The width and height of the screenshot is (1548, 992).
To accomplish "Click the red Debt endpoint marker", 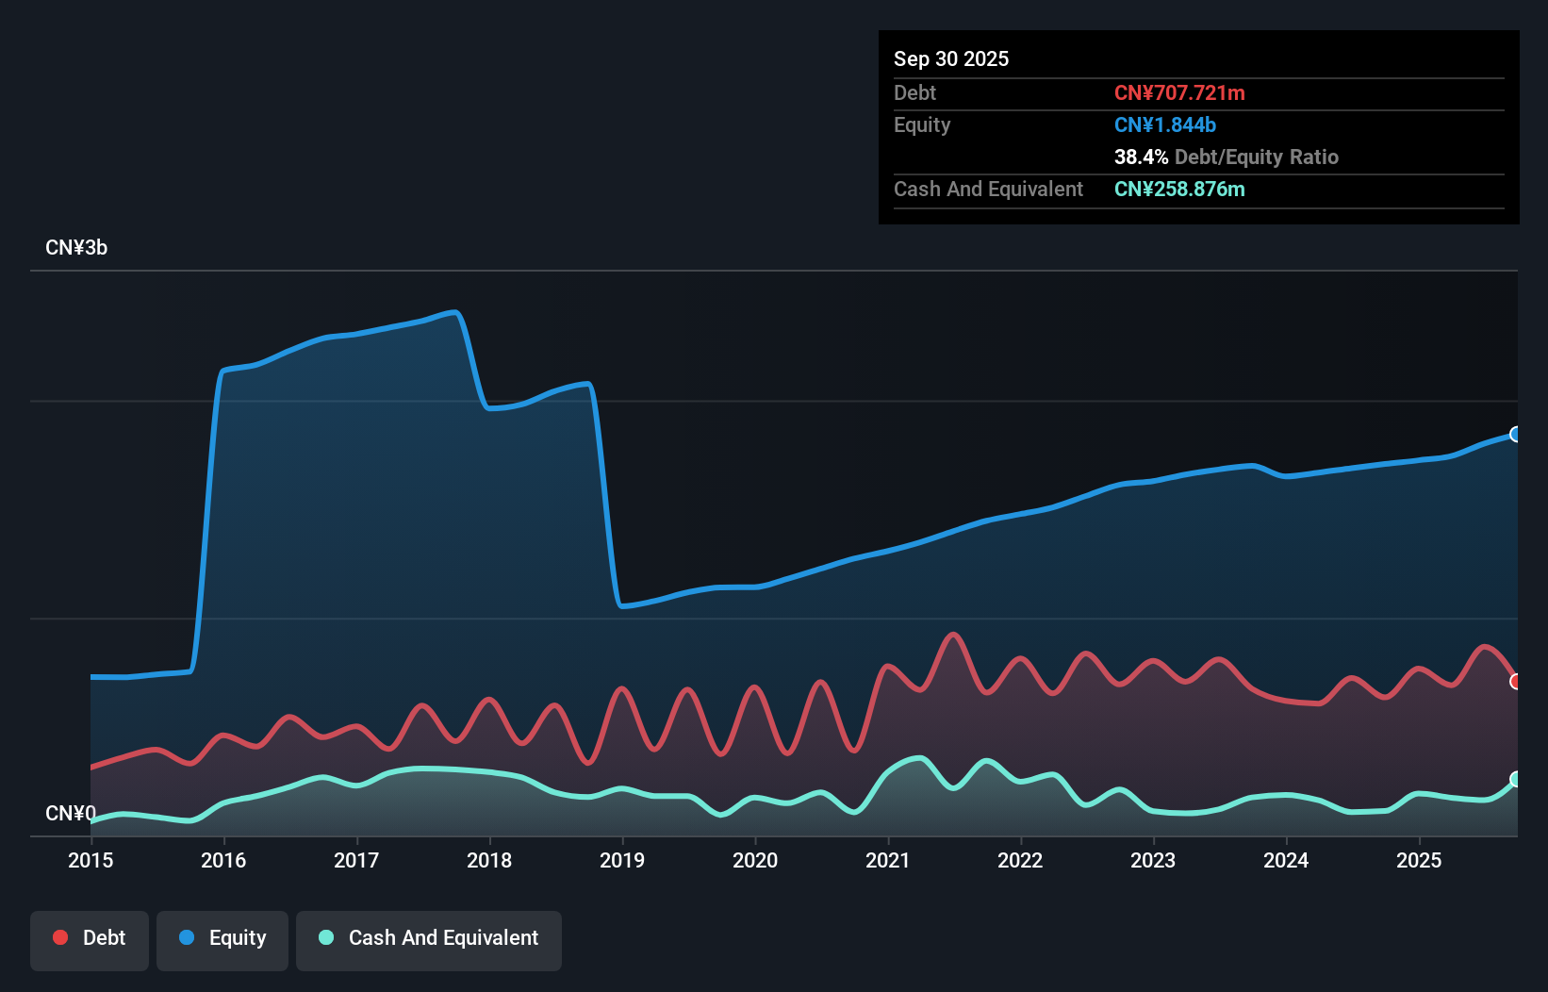I will point(1515,682).
